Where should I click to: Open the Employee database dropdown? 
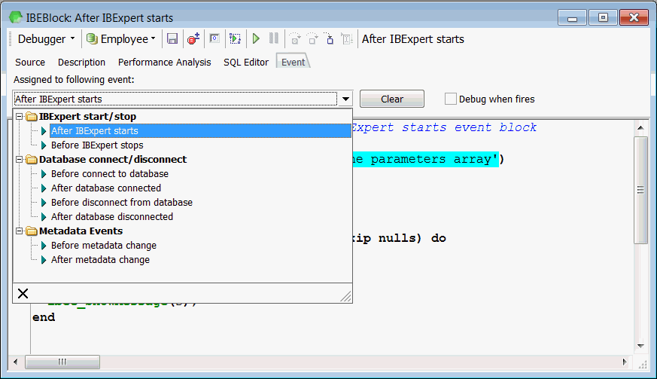pos(154,39)
